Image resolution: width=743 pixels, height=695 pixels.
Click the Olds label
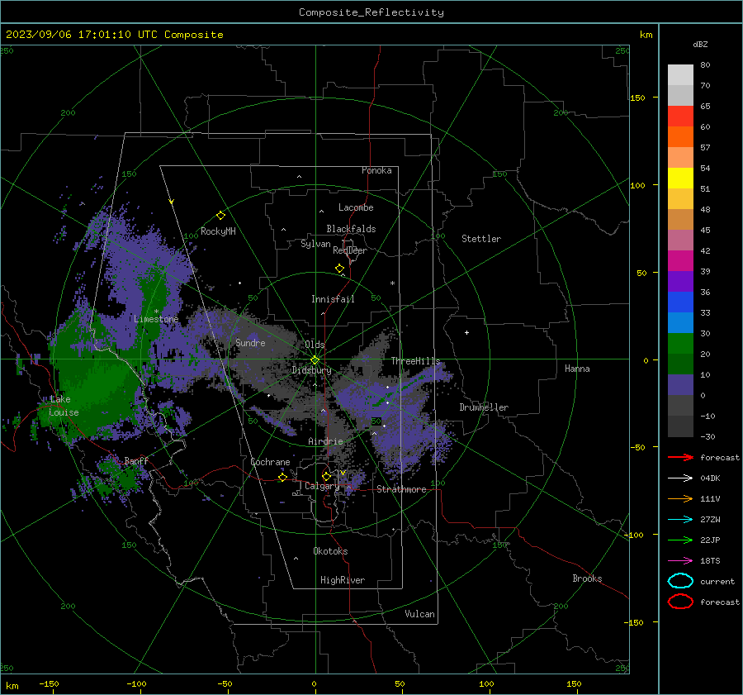(x=315, y=345)
